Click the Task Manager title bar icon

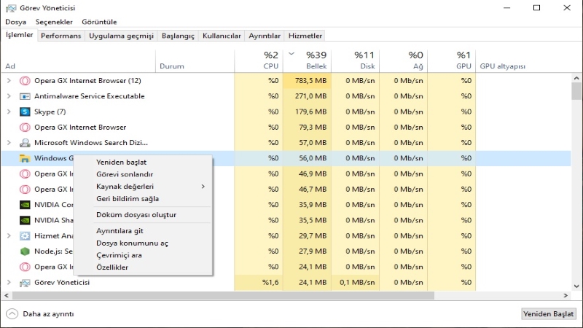coord(11,8)
